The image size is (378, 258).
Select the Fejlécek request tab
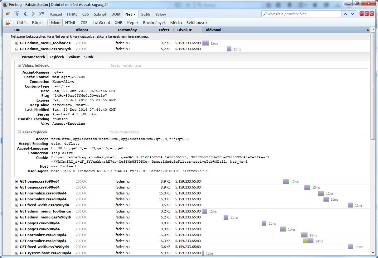(x=57, y=57)
